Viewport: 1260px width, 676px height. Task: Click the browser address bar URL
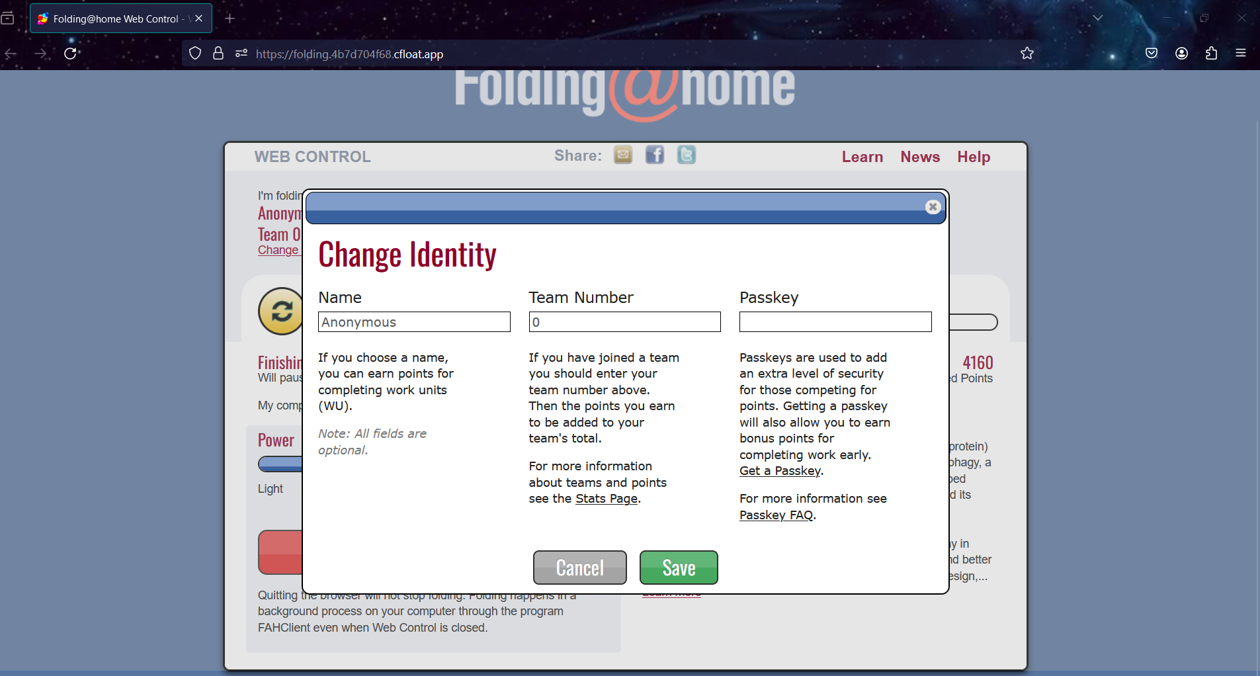click(349, 54)
